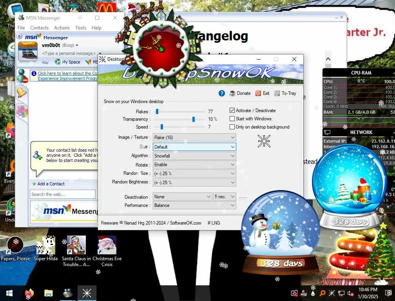The width and height of the screenshot is (395, 301).
Task: Click the # LNG language link
Action: (214, 223)
